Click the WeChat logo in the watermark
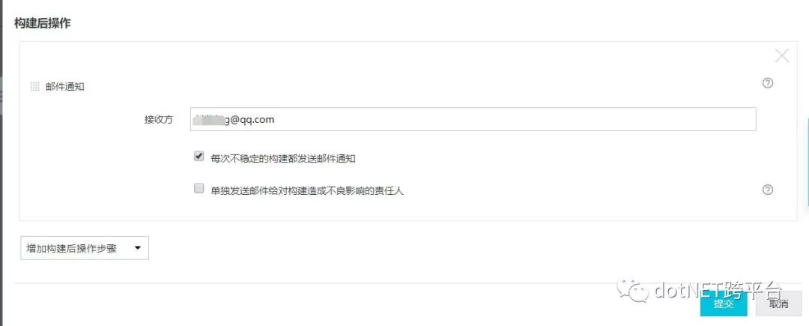This screenshot has height=326, width=809. 632,291
